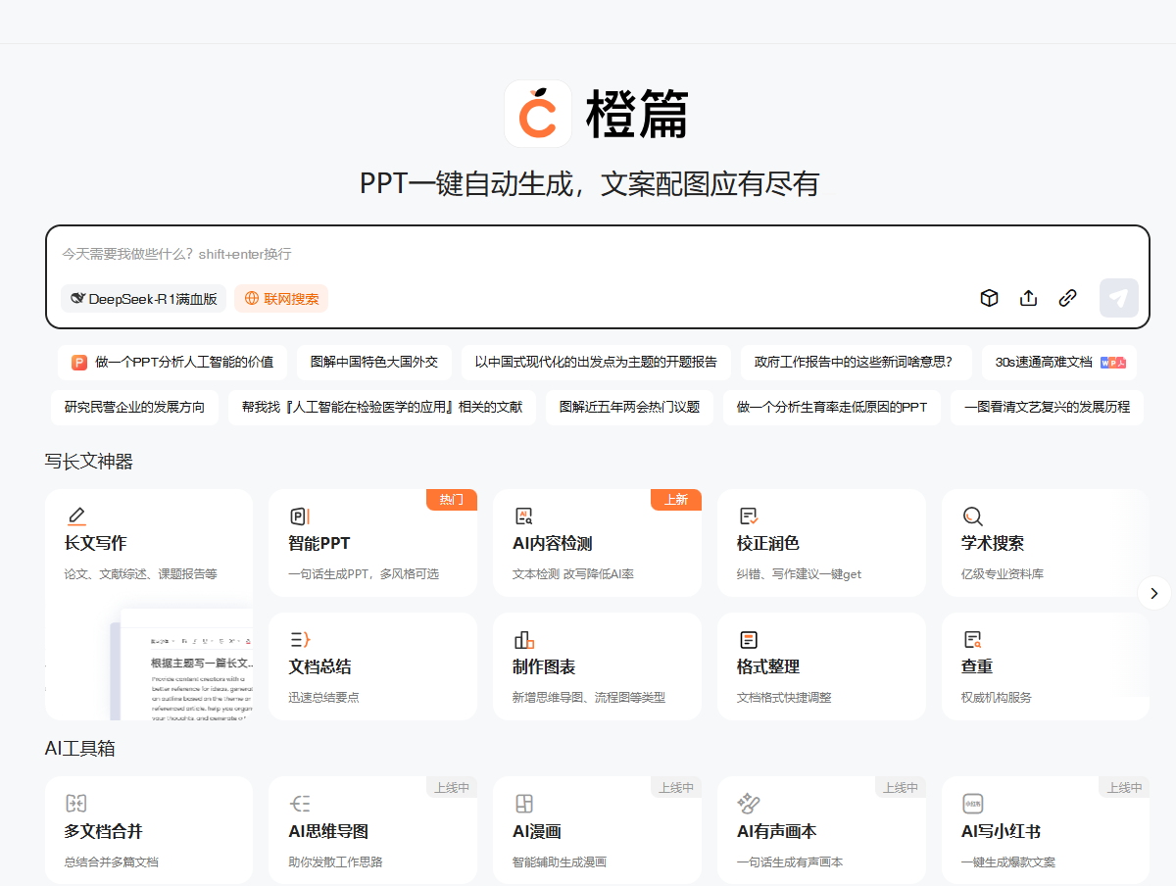
Task: Click the link icon in the input box
Action: click(1068, 298)
